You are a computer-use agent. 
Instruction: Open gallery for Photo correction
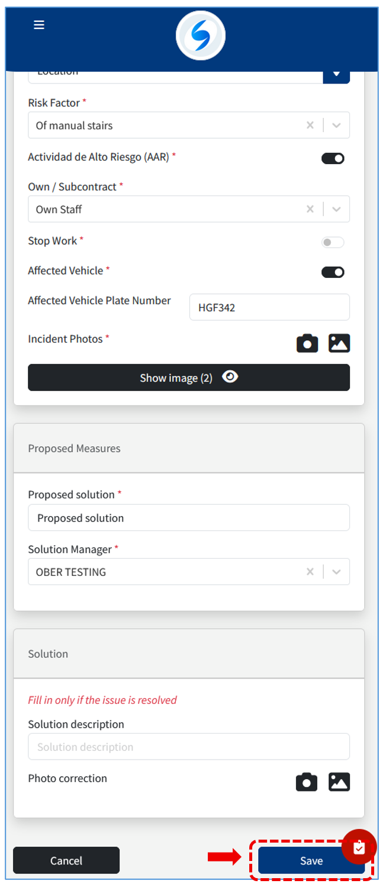339,782
